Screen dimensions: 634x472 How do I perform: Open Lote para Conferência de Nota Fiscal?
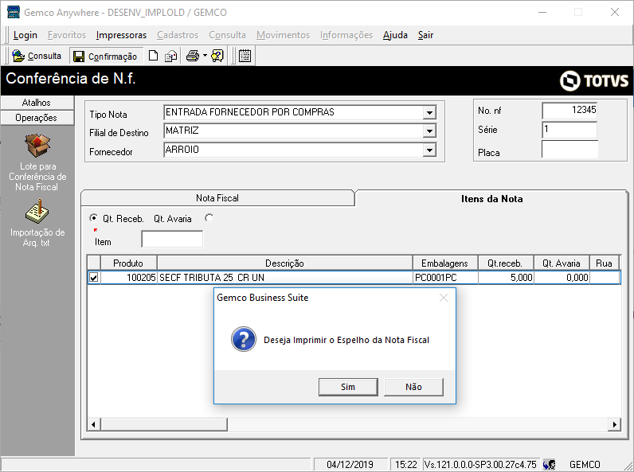[x=37, y=163]
